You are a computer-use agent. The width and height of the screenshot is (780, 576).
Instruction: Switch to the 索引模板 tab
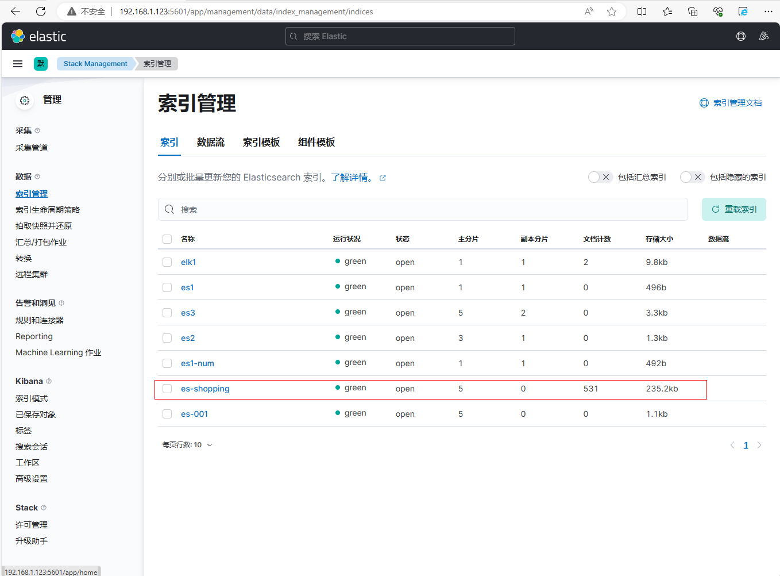point(261,143)
